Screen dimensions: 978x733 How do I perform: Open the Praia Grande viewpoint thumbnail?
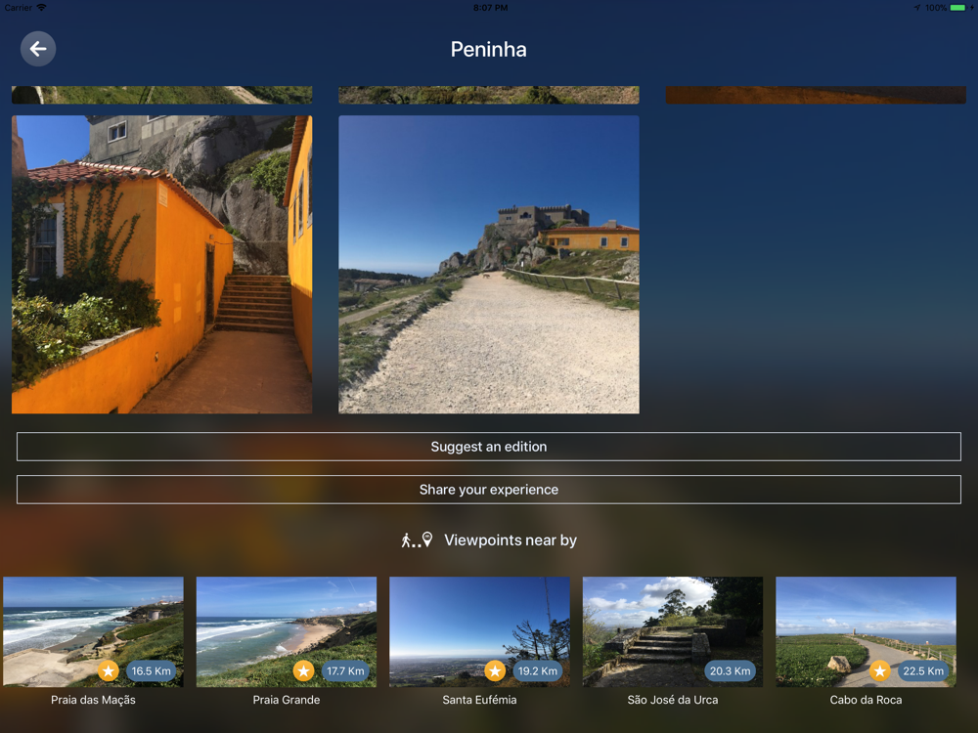point(287,631)
